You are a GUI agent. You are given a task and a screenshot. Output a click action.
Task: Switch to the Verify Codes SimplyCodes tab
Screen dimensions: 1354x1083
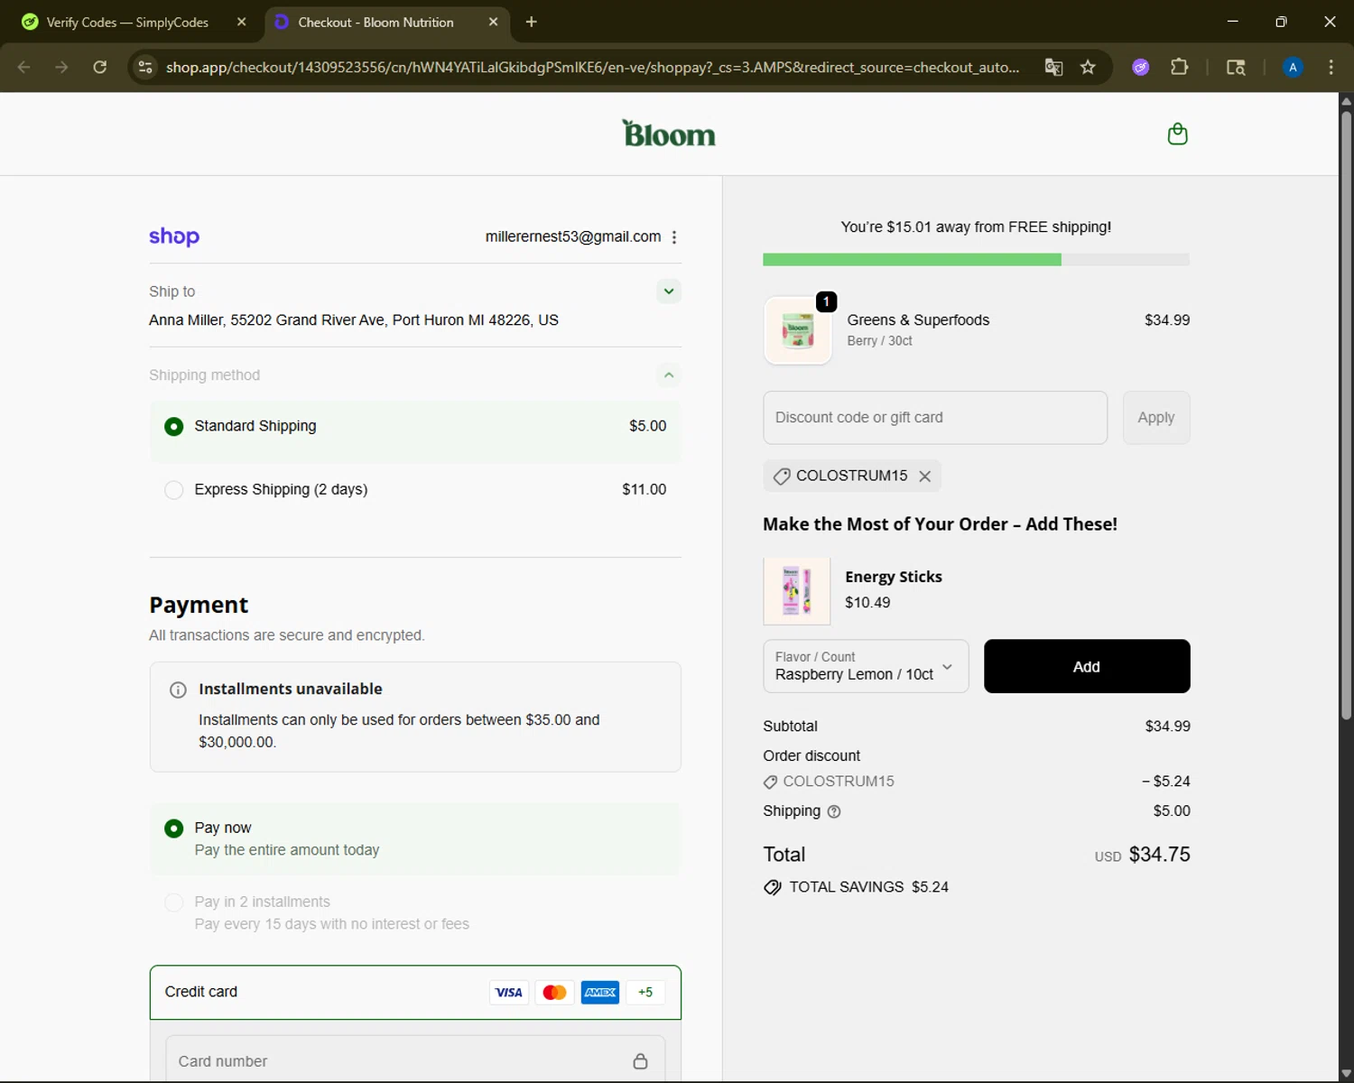pos(126,23)
